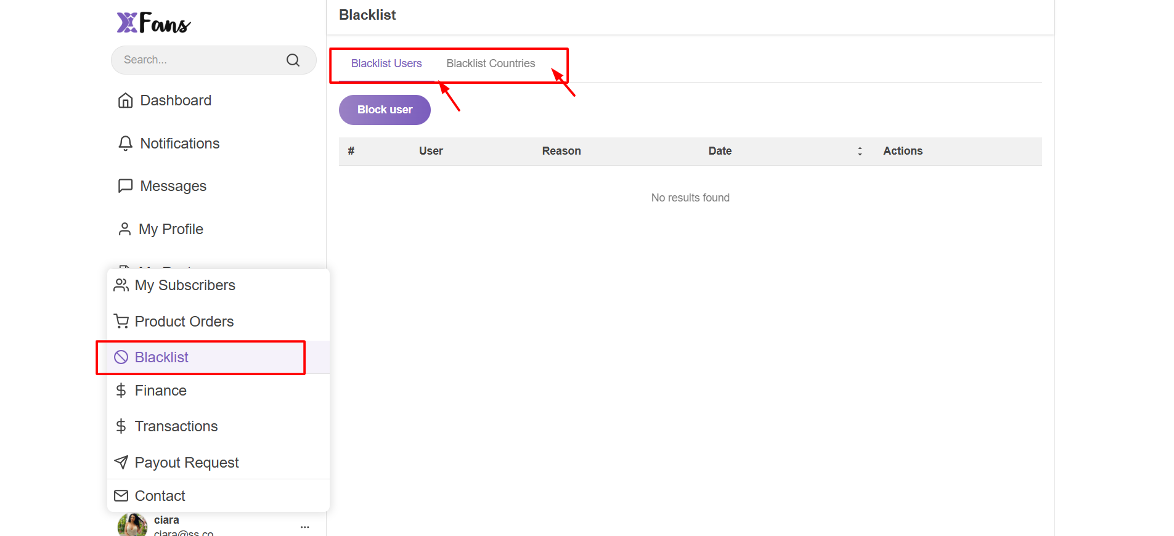Click ciara's profile avatar thumbnail

pyautogui.click(x=132, y=526)
